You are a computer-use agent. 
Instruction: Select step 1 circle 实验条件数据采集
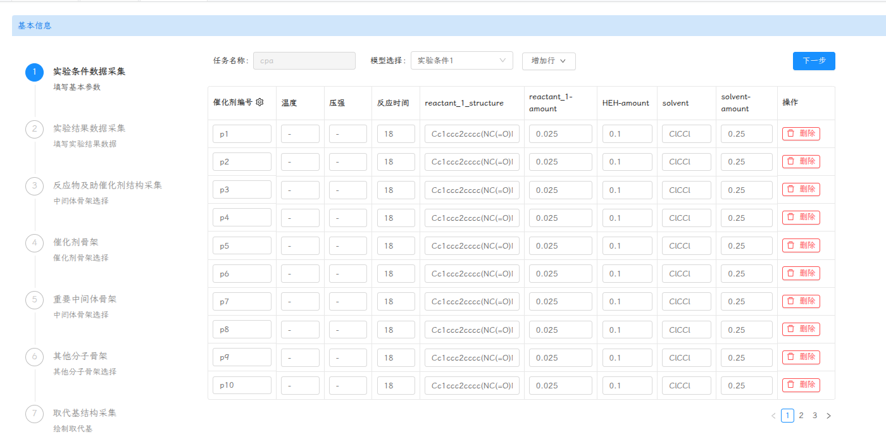coord(34,72)
